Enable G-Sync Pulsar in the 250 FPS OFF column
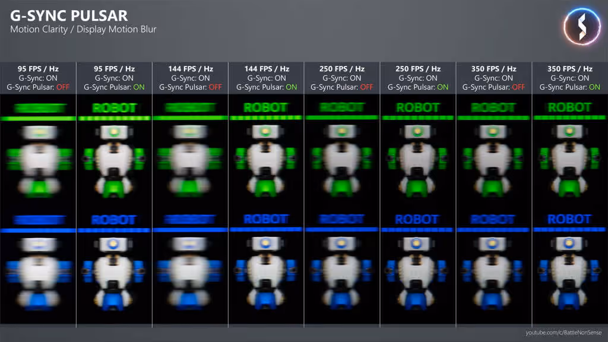Image resolution: width=608 pixels, height=342 pixels. tap(342, 87)
